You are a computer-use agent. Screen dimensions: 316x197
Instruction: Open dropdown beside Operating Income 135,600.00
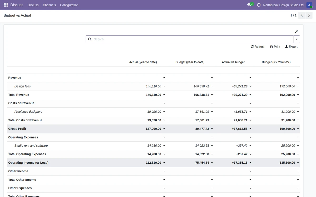point(298,163)
